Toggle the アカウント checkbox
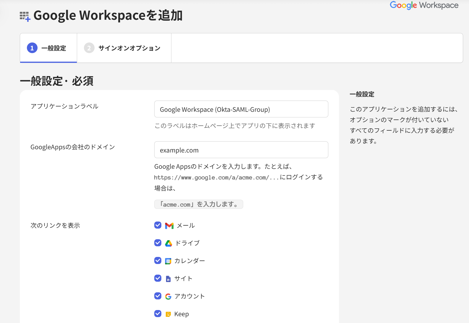The image size is (469, 323). (x=158, y=296)
